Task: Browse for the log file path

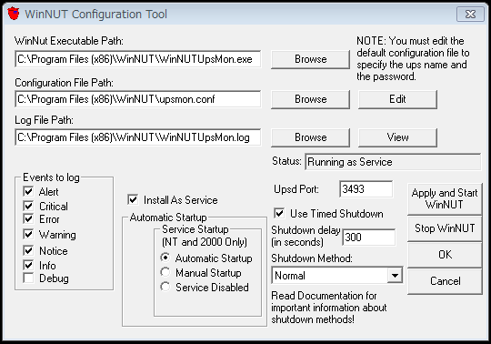Action: [x=310, y=137]
